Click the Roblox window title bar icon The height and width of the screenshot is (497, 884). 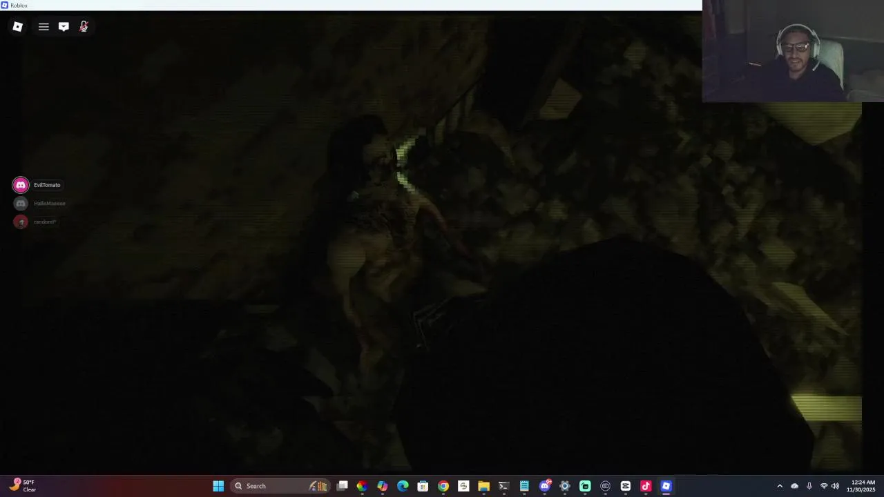(x=5, y=5)
